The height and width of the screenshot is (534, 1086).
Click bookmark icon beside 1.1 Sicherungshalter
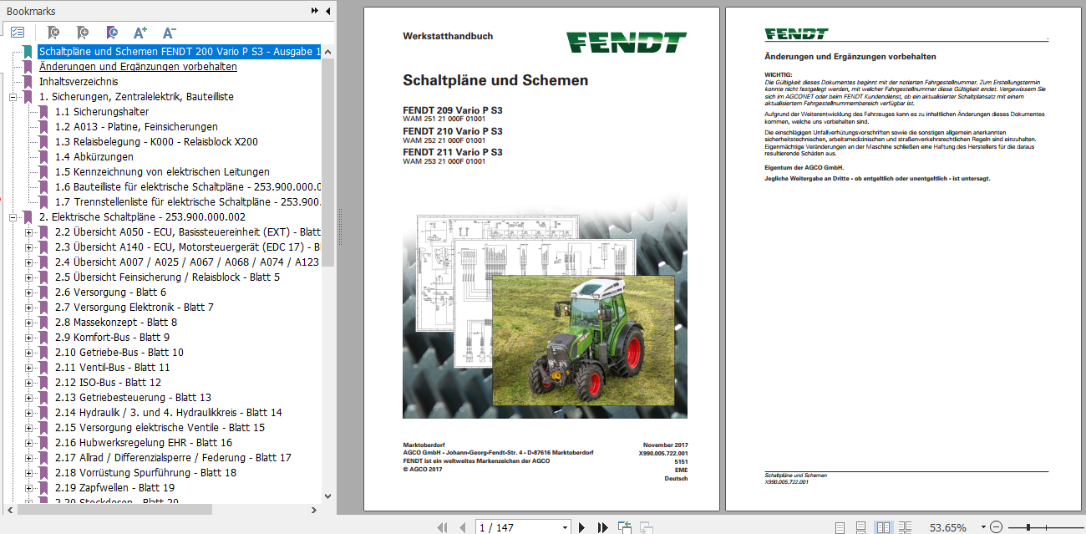tap(43, 112)
